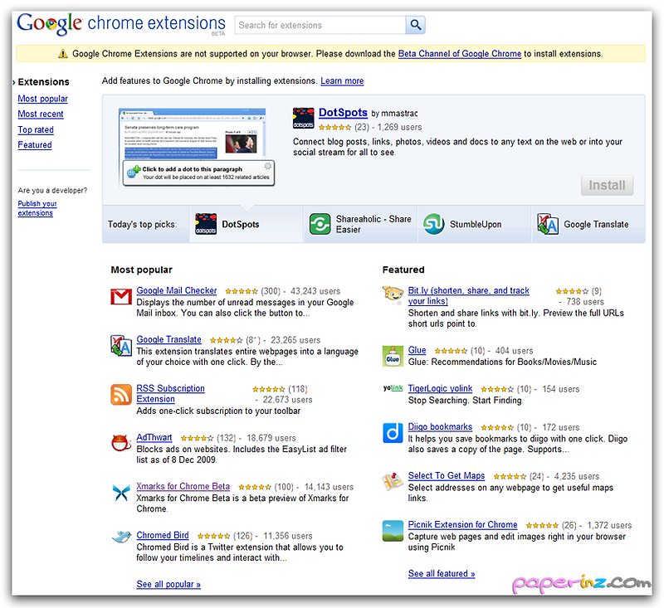This screenshot has height=608, width=664.
Task: Click the Glue bottle icon
Action: [393, 356]
